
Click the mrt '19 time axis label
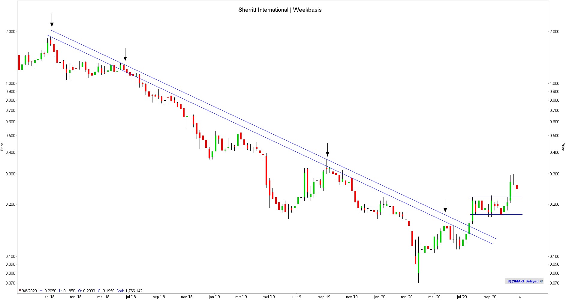click(241, 297)
